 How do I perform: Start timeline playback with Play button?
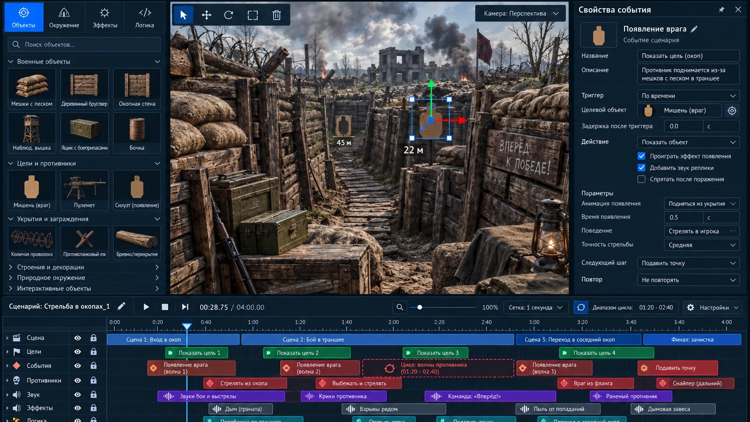click(x=146, y=307)
